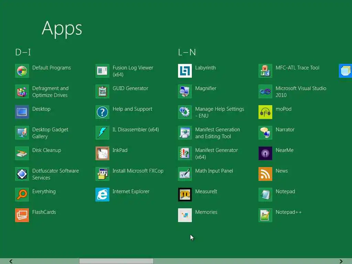Open the Memories app icon
Image resolution: width=352 pixels, height=264 pixels.
coord(185,215)
